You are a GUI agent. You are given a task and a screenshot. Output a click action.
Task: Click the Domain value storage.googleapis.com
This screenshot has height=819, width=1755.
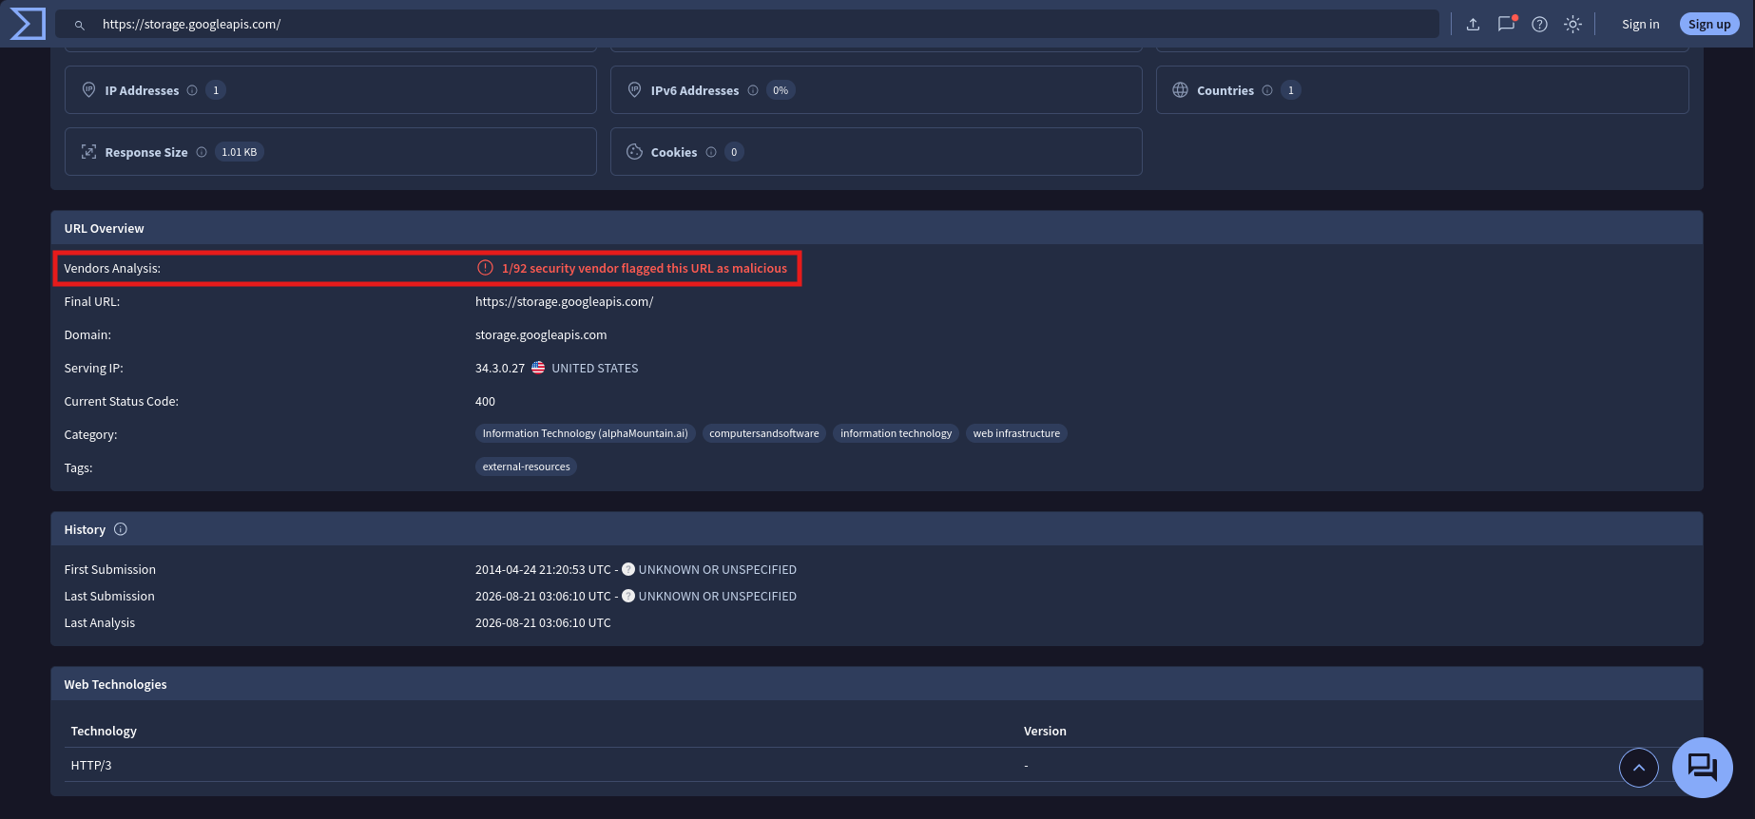point(541,335)
